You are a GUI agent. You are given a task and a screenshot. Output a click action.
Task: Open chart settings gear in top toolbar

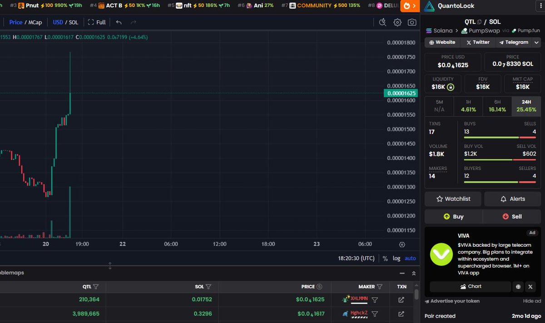click(397, 22)
